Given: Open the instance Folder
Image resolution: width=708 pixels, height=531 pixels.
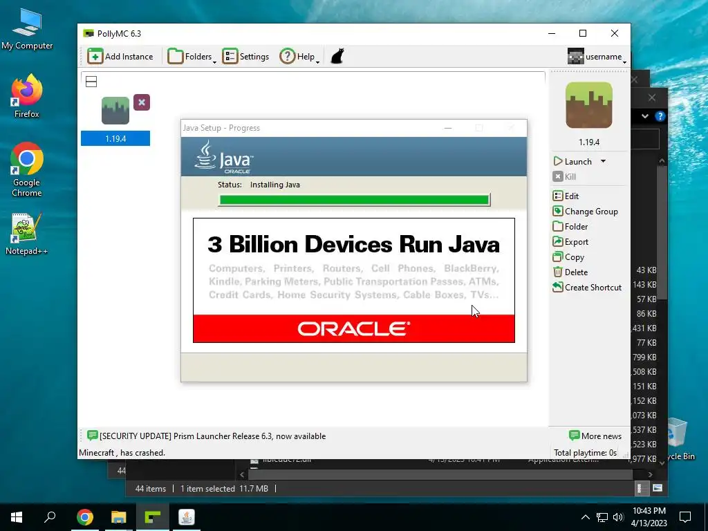Looking at the screenshot, I should [570, 227].
